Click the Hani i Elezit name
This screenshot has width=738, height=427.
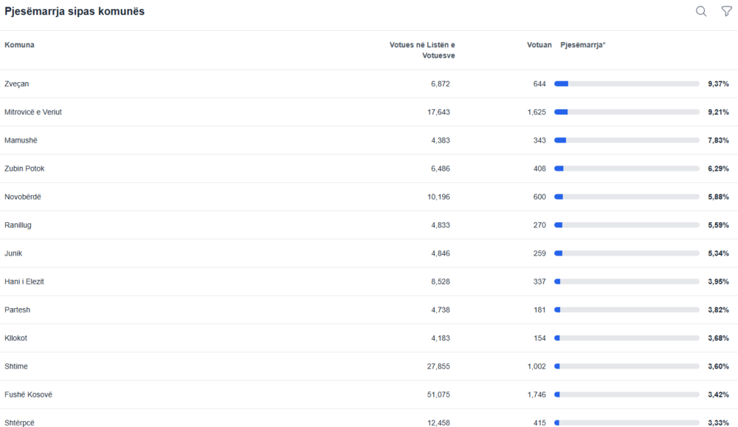24,281
